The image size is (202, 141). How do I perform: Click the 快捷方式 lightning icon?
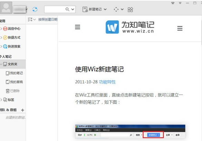(x=5, y=38)
